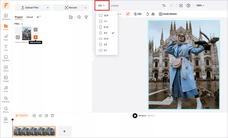Rotate the image with rotate icon
Viewport: 228px width, 138px height.
click(x=147, y=14)
